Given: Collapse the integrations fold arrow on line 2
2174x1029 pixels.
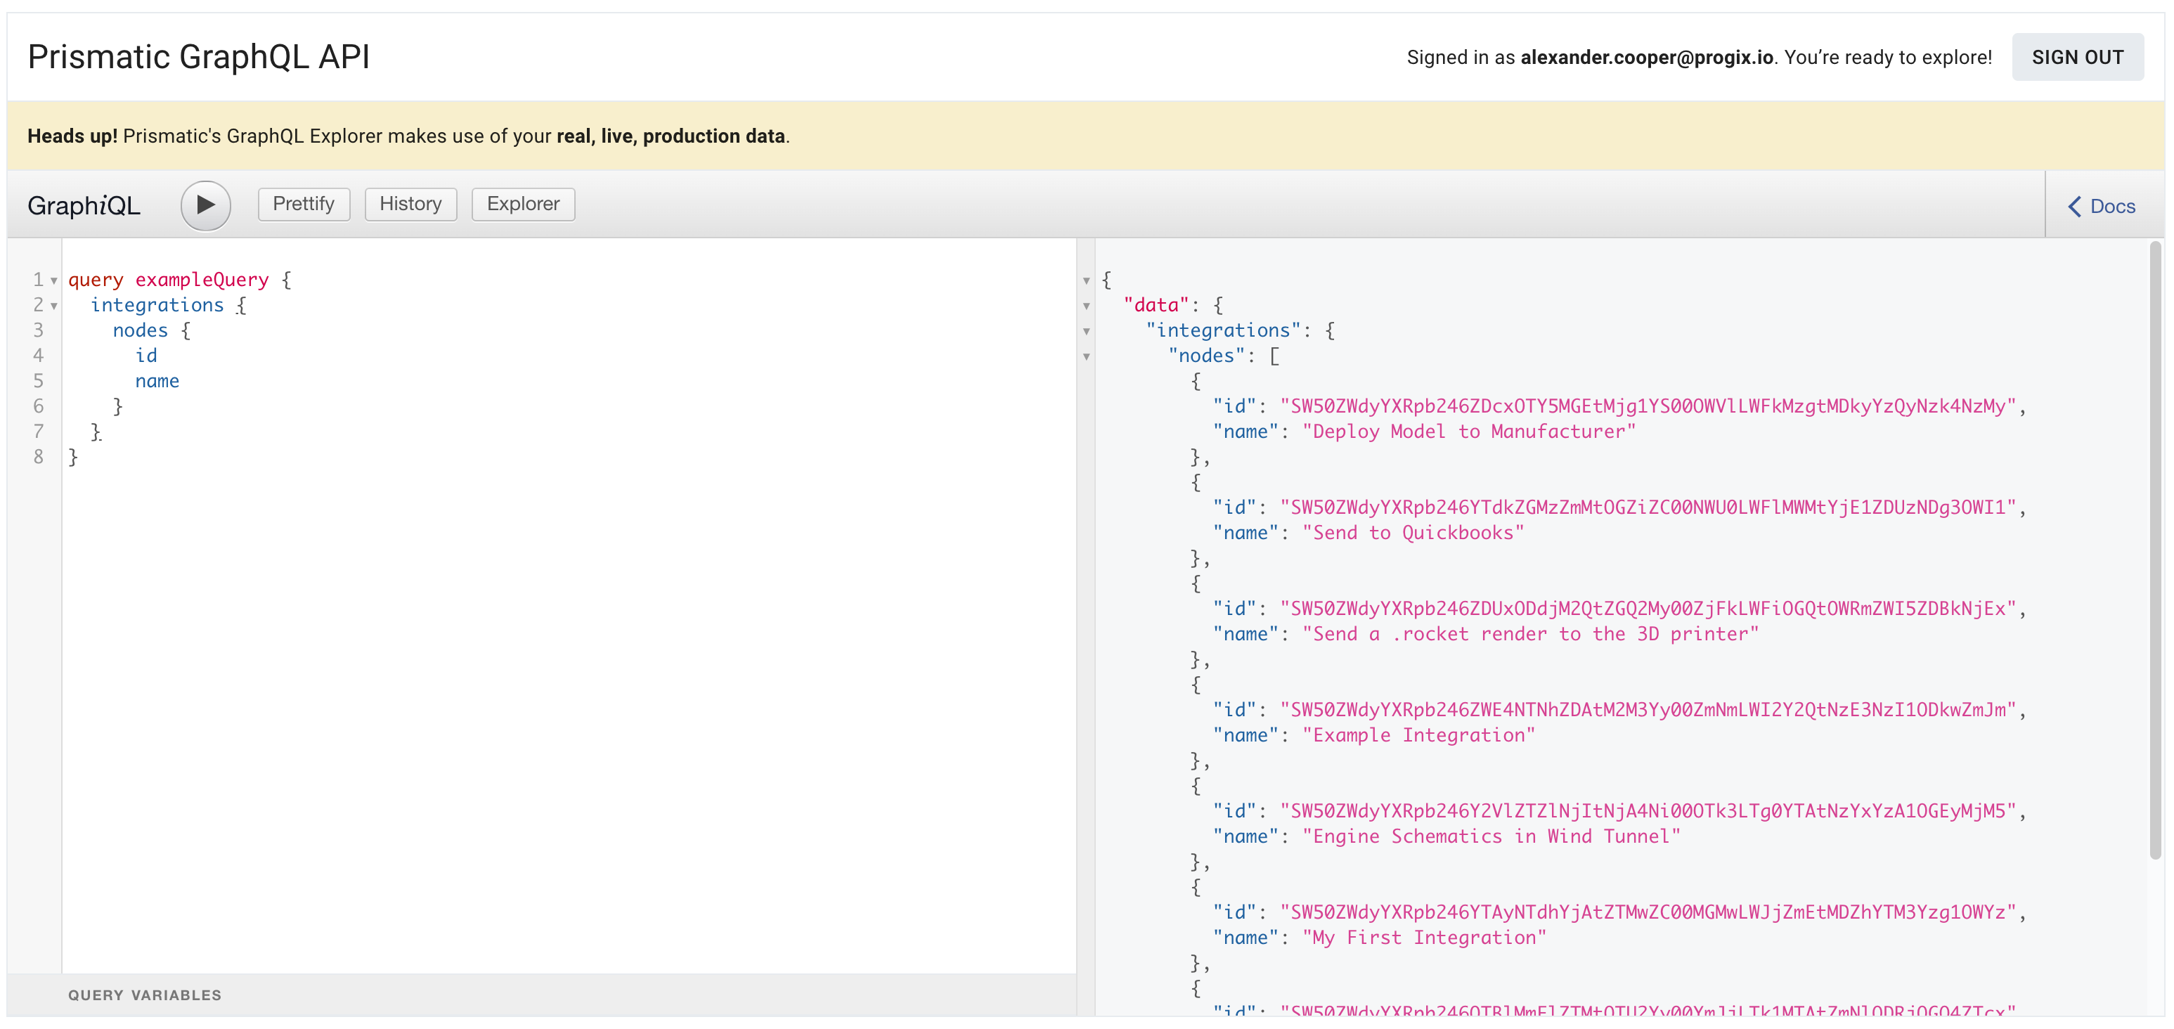Looking at the screenshot, I should pyautogui.click(x=54, y=306).
